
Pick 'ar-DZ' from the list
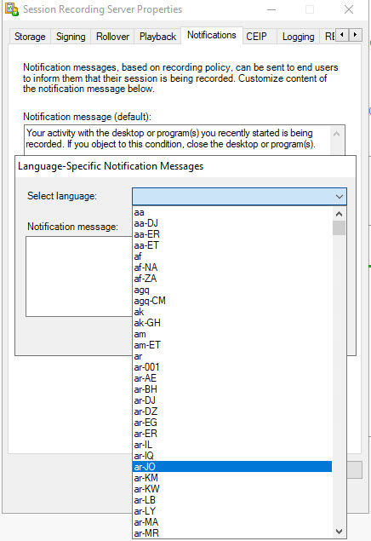232,412
